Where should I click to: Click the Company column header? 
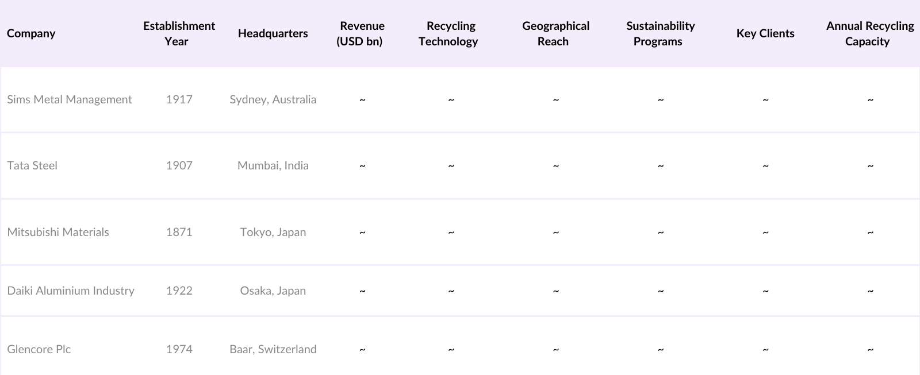tap(31, 33)
